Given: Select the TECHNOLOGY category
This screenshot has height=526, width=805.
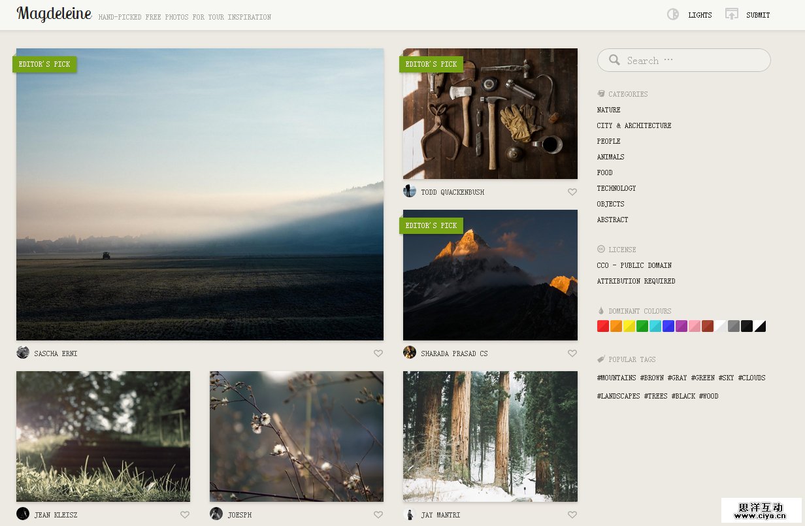Looking at the screenshot, I should point(616,188).
